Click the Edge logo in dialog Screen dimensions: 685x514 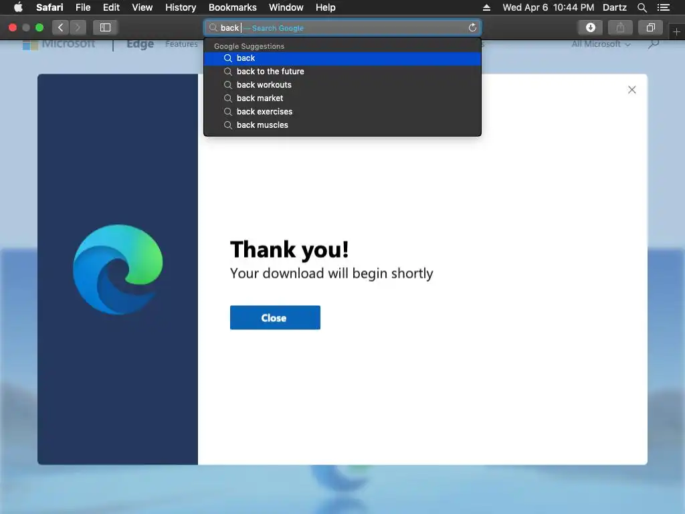[118, 270]
